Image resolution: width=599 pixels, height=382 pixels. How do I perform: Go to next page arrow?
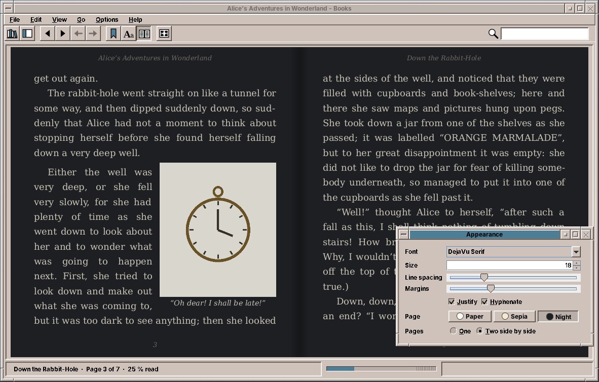pos(63,33)
